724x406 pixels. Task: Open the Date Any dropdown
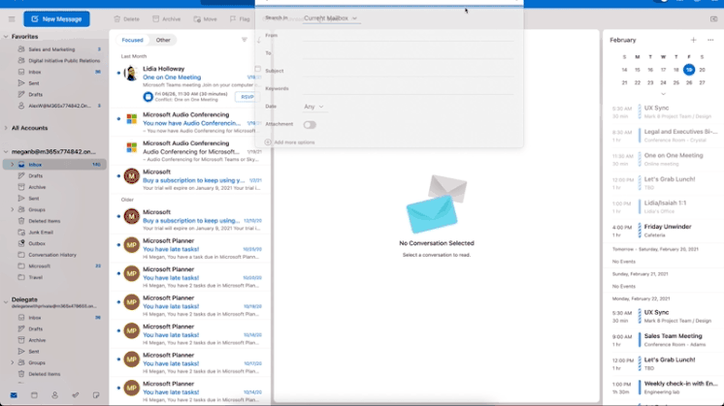(314, 107)
